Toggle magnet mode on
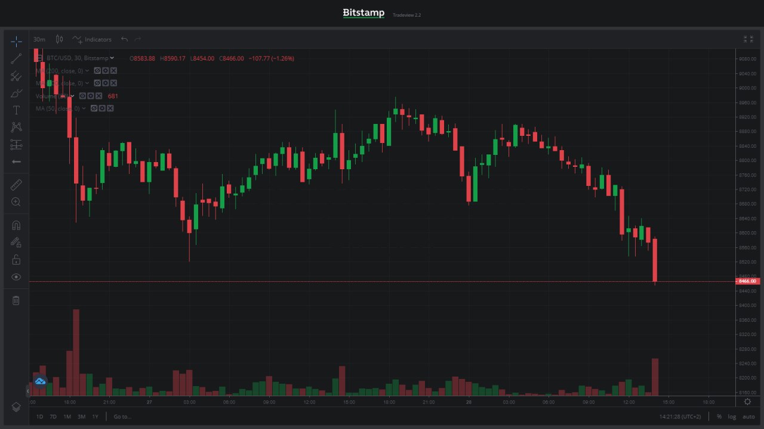764x429 pixels. click(16, 225)
